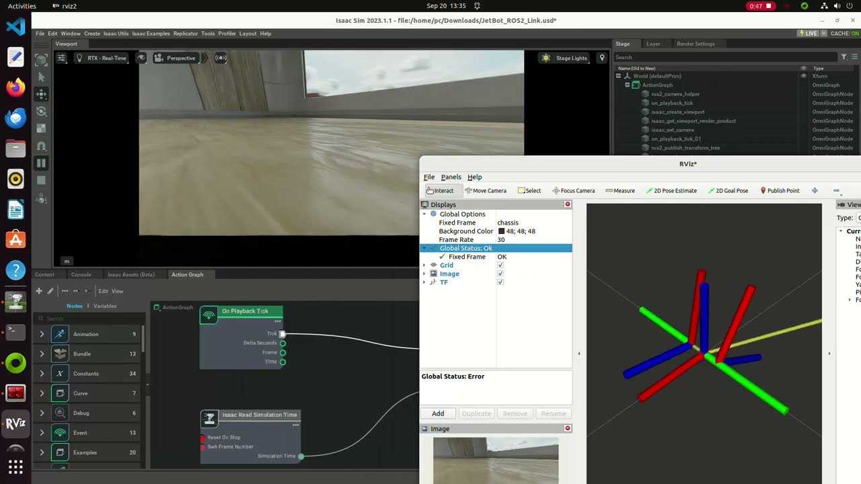Activate the Publish Point tool
Image resolution: width=861 pixels, height=484 pixels.
point(780,190)
